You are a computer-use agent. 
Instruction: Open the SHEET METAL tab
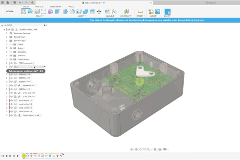coord(55,6)
